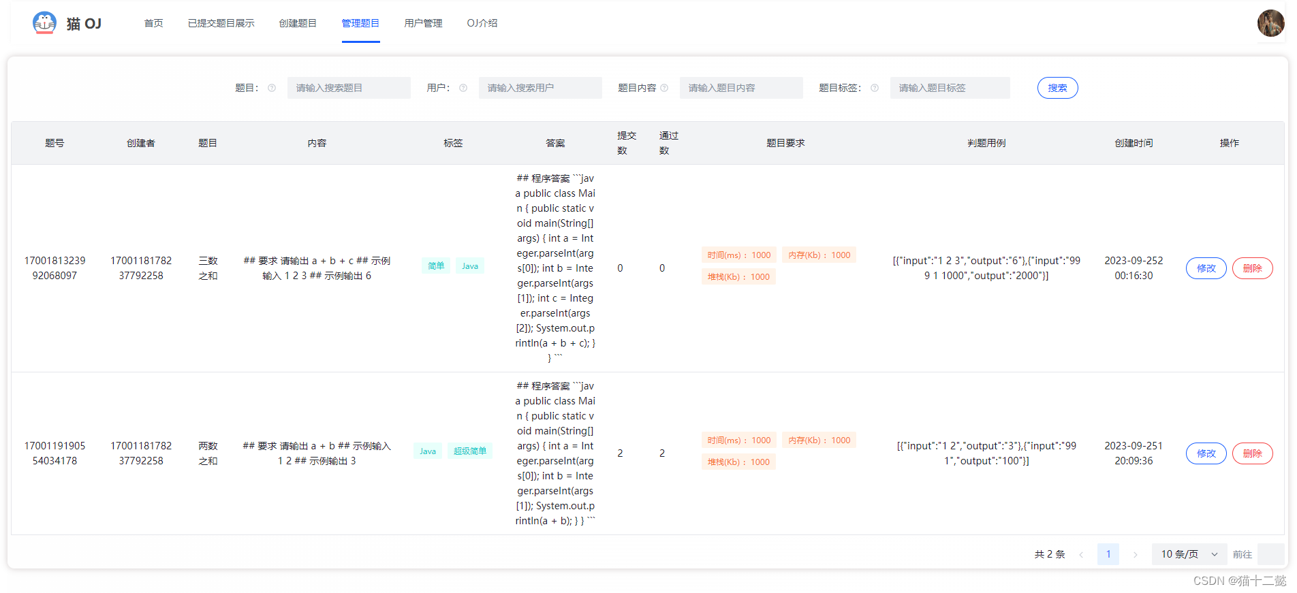Click creation time 2023-09-252 00:16:30

(1134, 268)
